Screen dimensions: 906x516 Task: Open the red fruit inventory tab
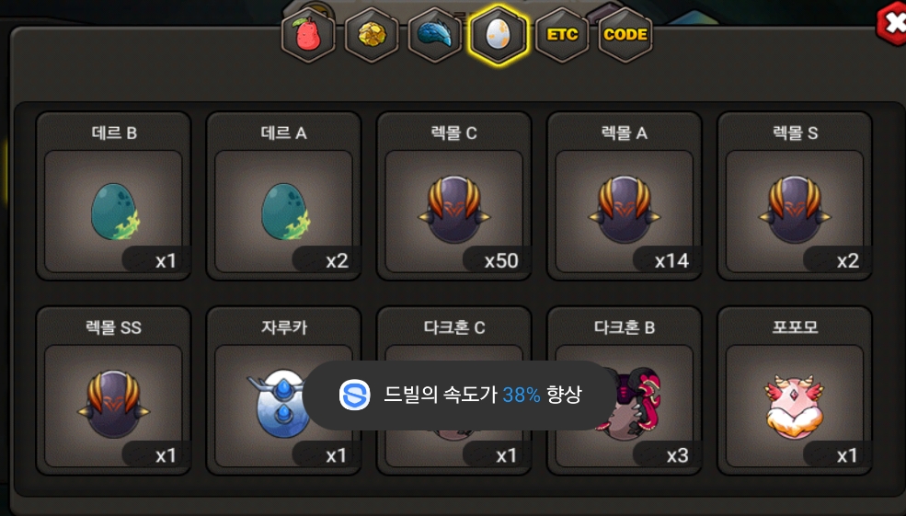click(308, 35)
